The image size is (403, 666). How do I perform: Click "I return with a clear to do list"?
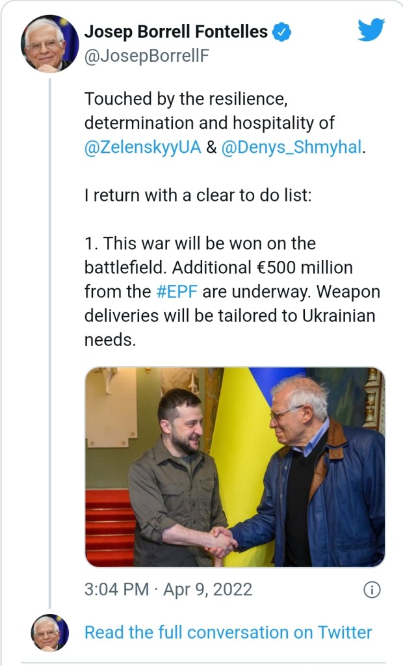tap(198, 195)
